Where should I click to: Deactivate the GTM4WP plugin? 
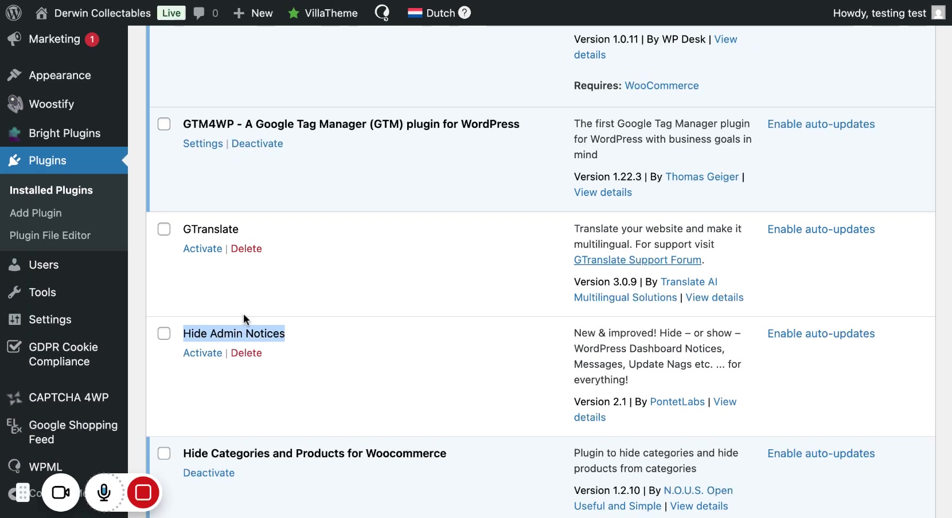coord(257,144)
